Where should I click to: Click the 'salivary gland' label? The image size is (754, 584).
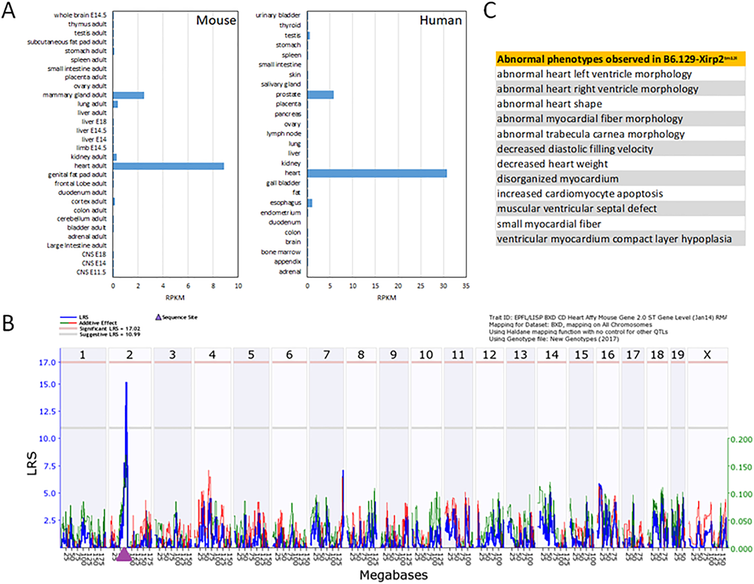point(281,84)
